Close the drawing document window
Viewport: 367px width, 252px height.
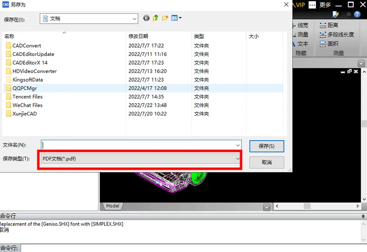point(356,71)
